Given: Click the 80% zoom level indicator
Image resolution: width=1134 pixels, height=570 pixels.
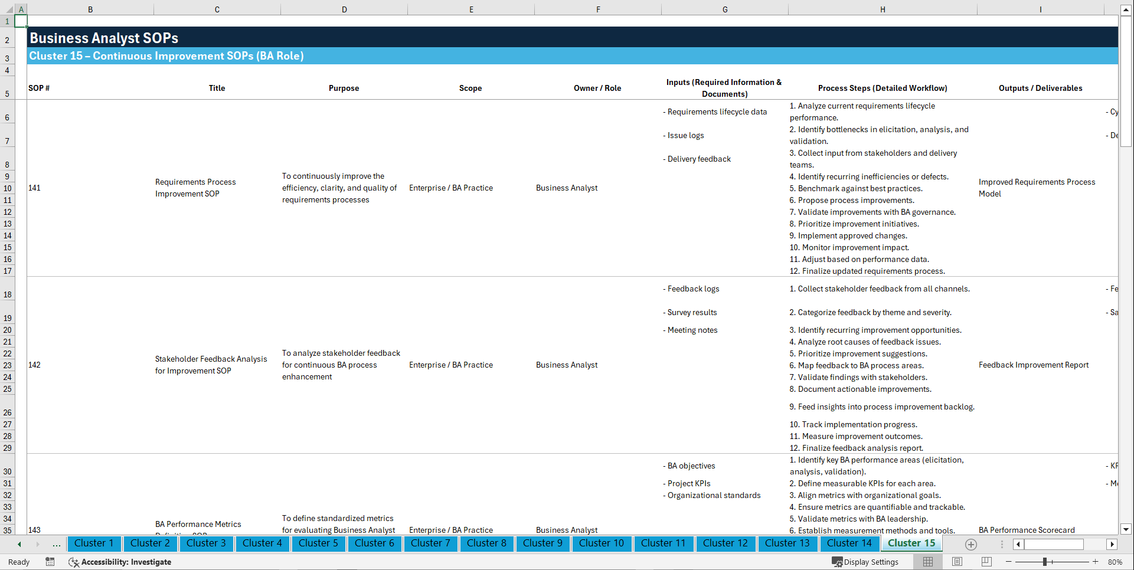Looking at the screenshot, I should 1116,562.
